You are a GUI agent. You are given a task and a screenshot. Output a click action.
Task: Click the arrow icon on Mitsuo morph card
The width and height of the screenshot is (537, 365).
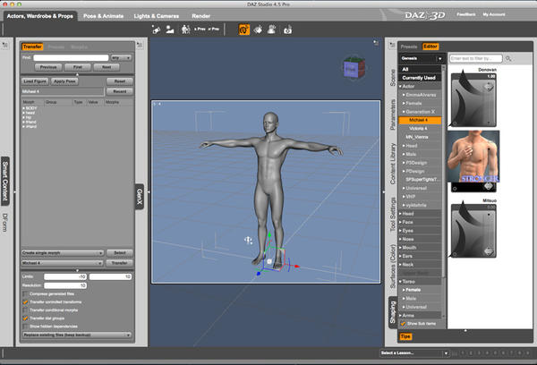click(489, 251)
